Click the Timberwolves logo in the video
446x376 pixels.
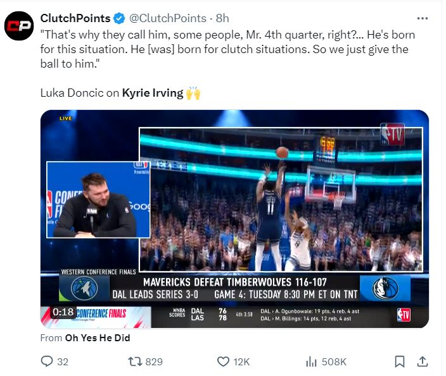coord(84,288)
